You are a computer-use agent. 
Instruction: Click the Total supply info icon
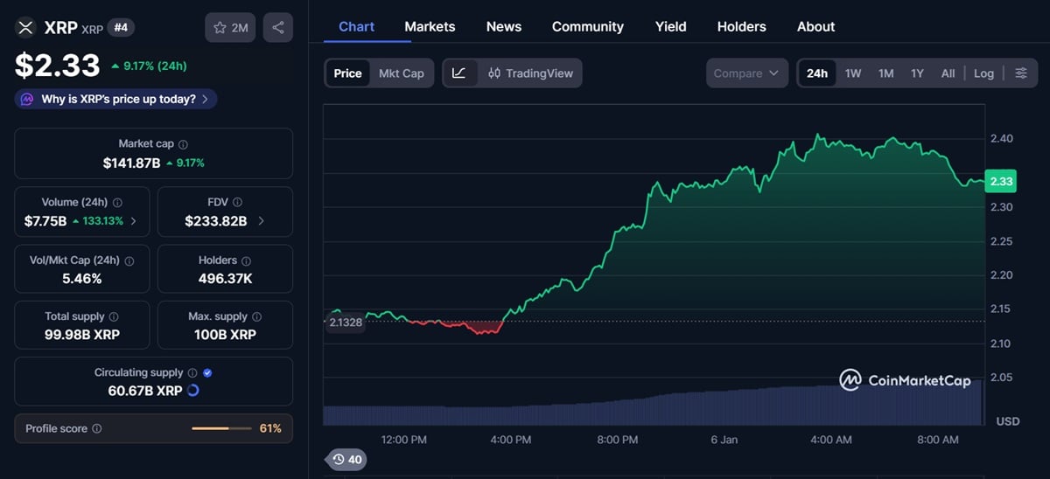click(x=114, y=317)
